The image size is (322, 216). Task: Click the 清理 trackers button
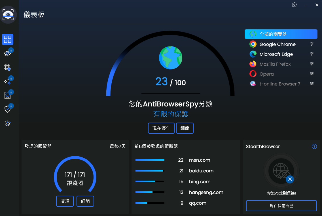click(x=65, y=201)
